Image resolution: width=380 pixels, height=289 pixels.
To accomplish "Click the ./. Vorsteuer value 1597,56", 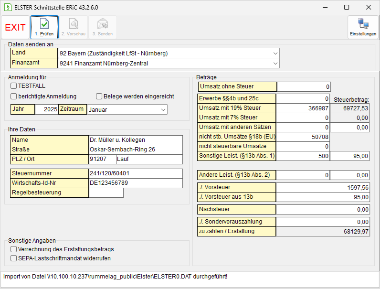I will point(323,187).
